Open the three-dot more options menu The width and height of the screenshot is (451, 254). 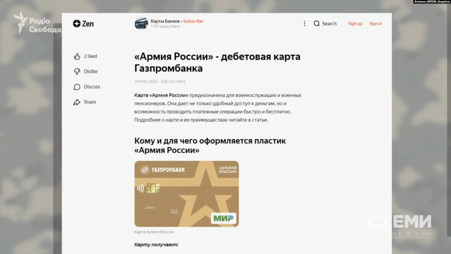point(304,23)
